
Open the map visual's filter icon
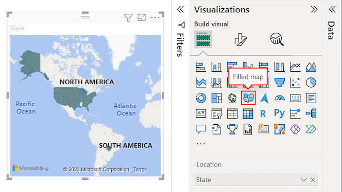pyautogui.click(x=128, y=17)
